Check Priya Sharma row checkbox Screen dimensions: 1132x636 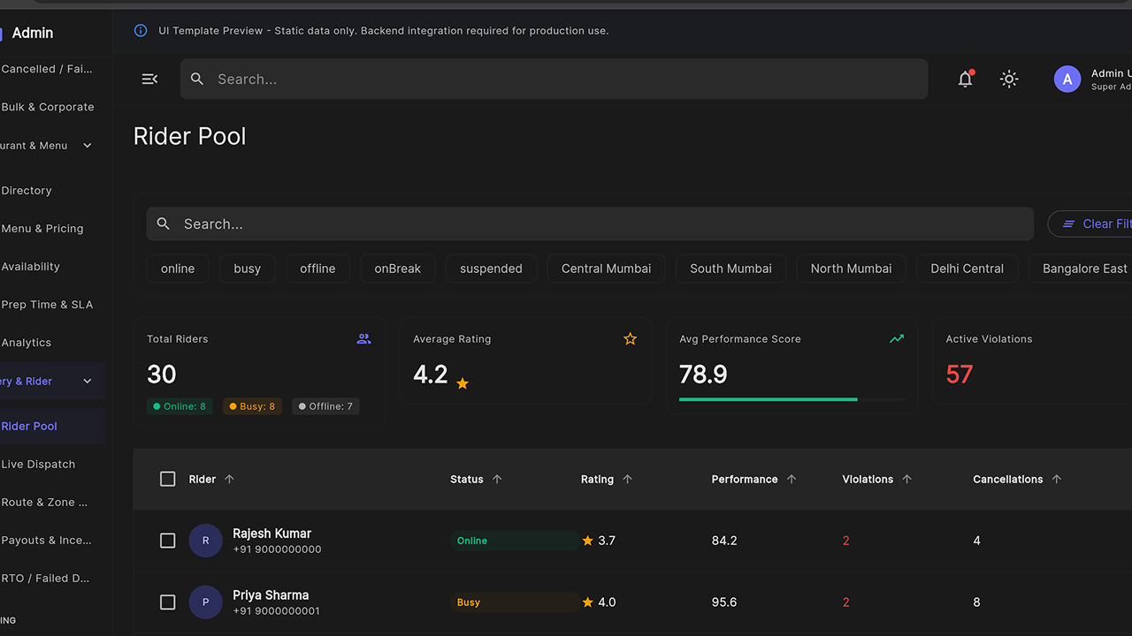tap(168, 602)
